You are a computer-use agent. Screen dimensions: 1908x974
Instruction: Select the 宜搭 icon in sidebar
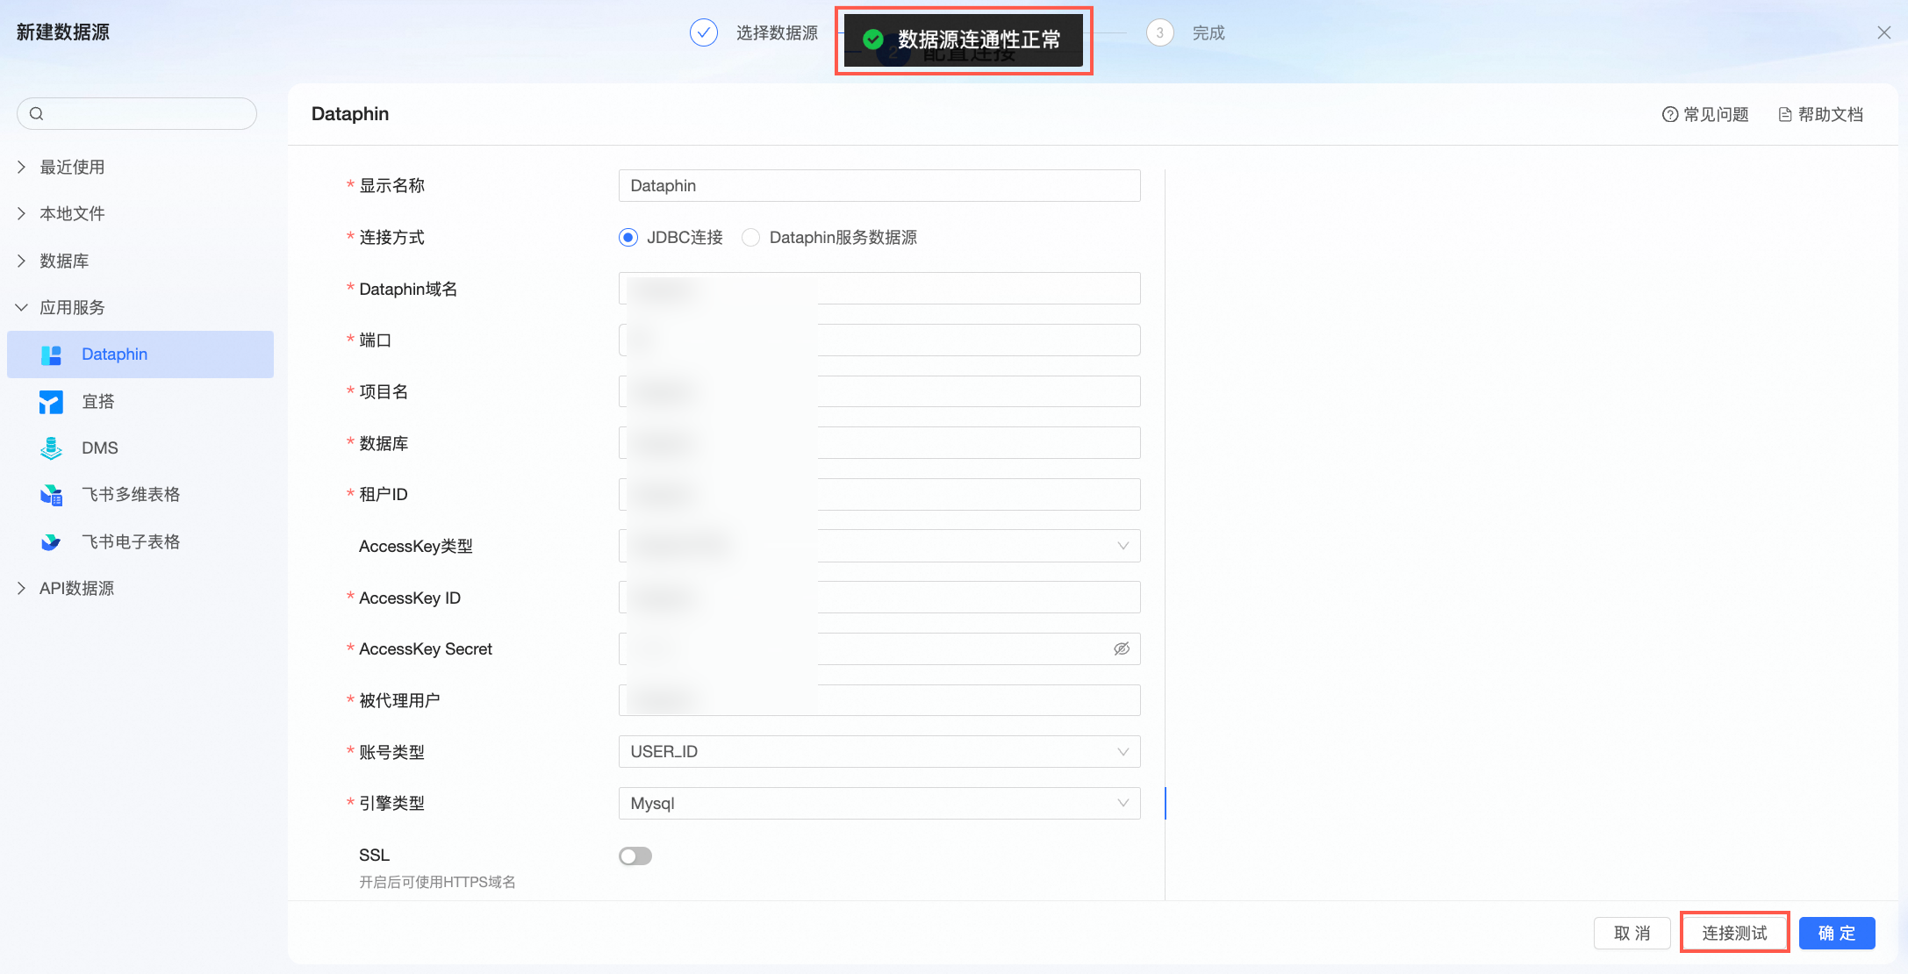[51, 402]
